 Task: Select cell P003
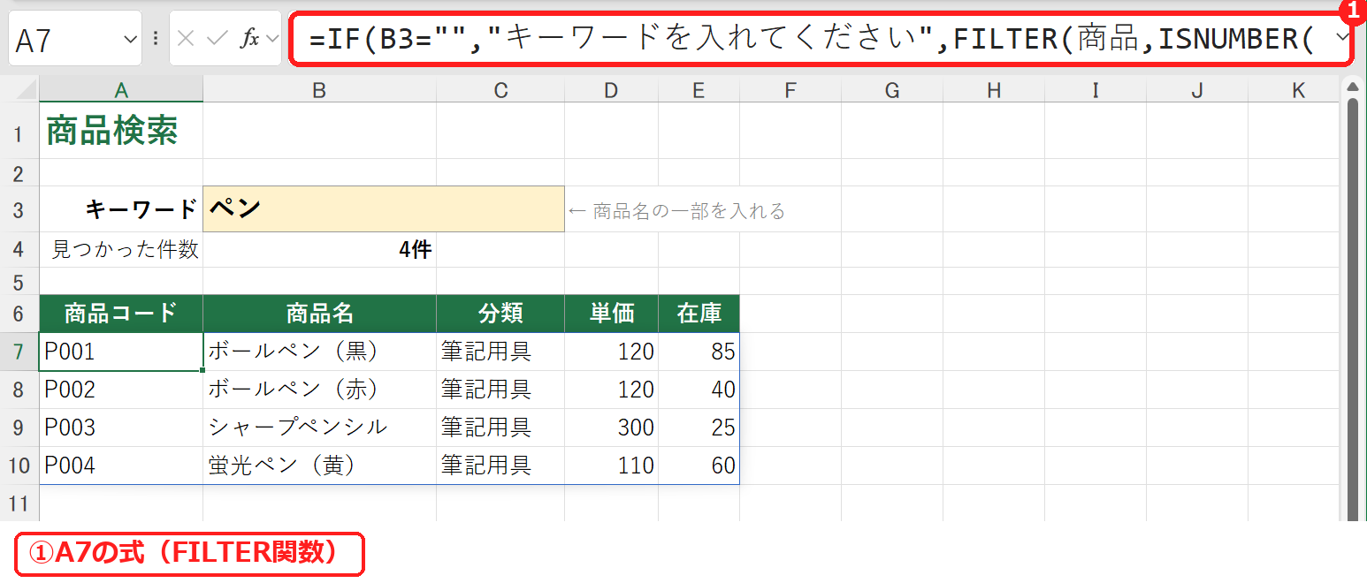(121, 428)
